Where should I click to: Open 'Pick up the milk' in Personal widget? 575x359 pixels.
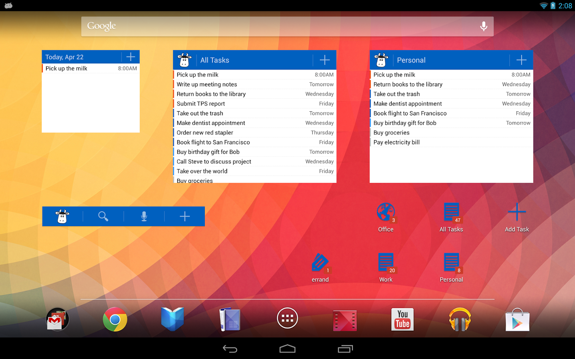click(x=451, y=75)
